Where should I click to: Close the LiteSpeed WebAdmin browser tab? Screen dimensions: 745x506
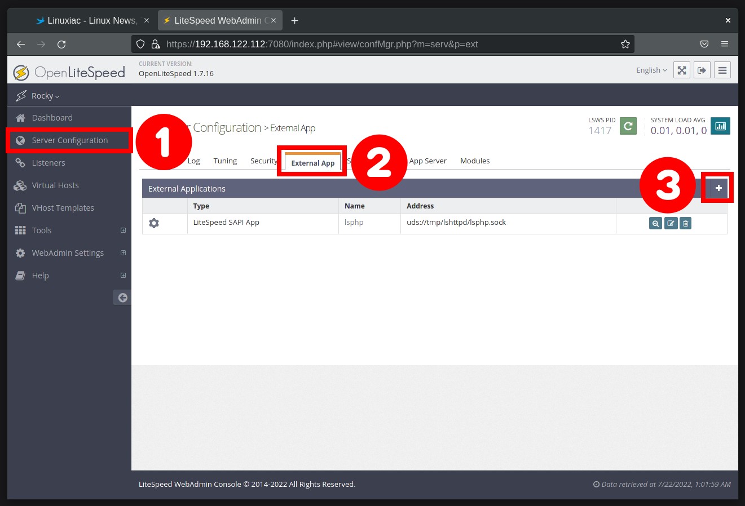click(274, 20)
